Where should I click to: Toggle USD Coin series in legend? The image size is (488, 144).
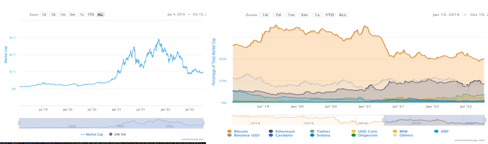[364, 131]
